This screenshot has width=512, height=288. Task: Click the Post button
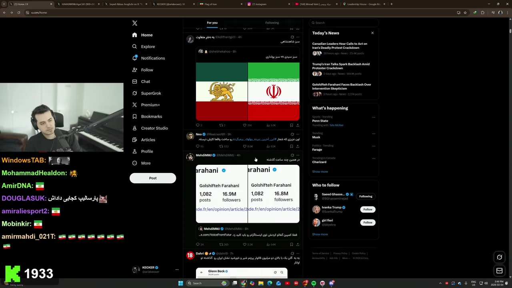click(x=153, y=178)
